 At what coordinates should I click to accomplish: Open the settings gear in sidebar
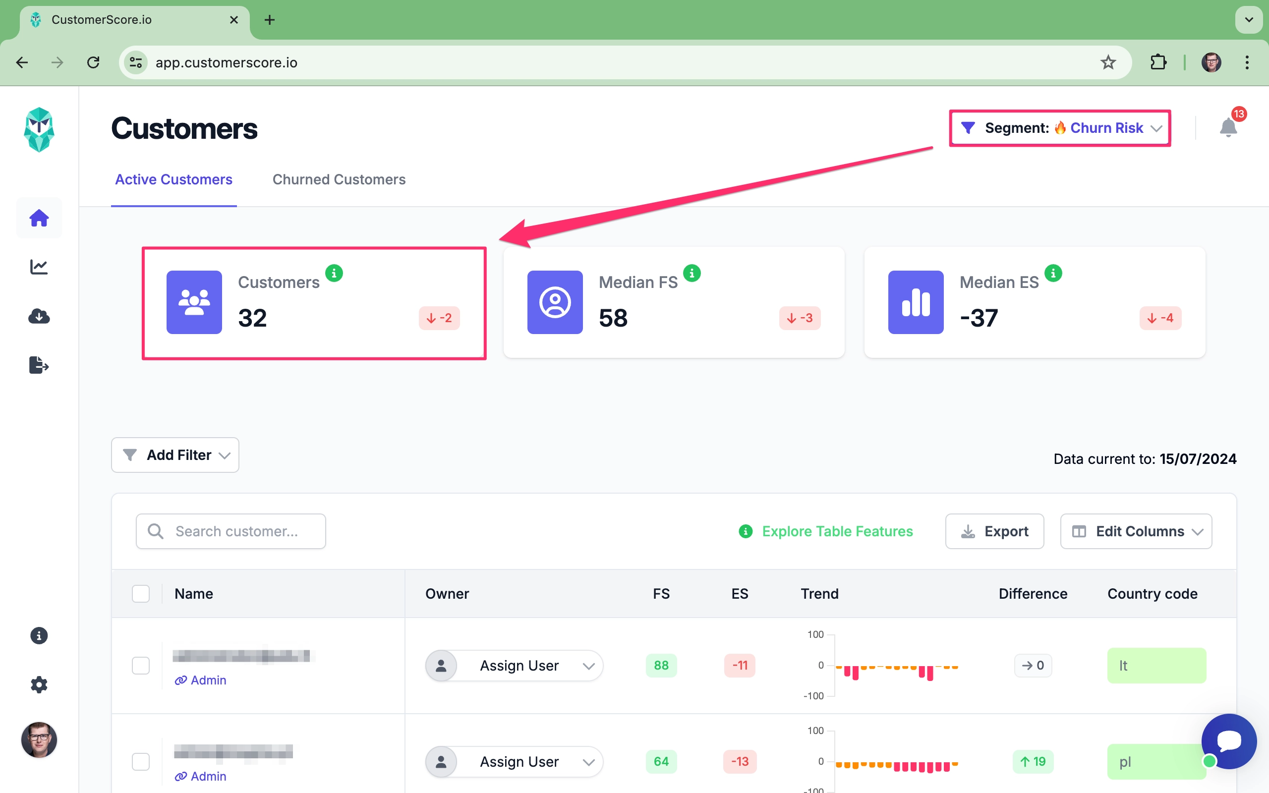pyautogui.click(x=39, y=684)
